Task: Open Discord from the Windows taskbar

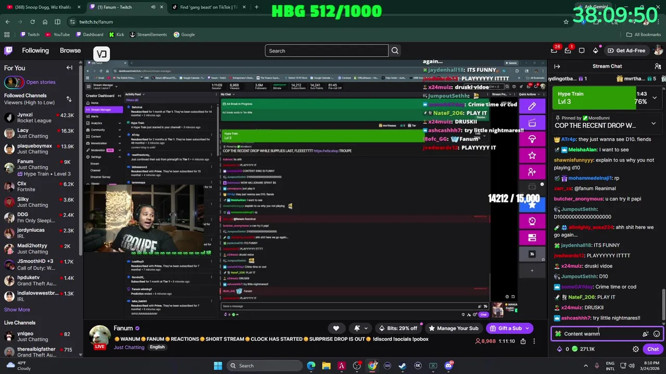Action: [449, 366]
